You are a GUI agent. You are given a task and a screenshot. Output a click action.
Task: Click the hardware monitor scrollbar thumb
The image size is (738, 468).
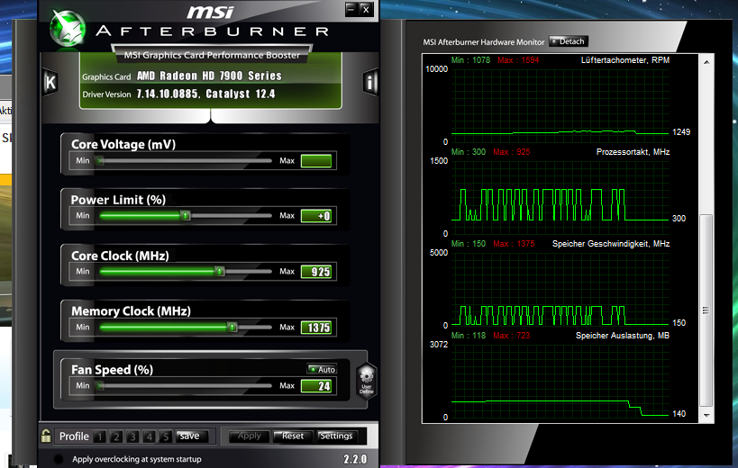[706, 310]
